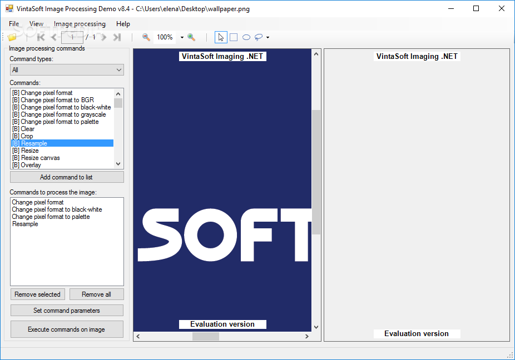
Task: Click Add command to list button
Action: coord(67,177)
